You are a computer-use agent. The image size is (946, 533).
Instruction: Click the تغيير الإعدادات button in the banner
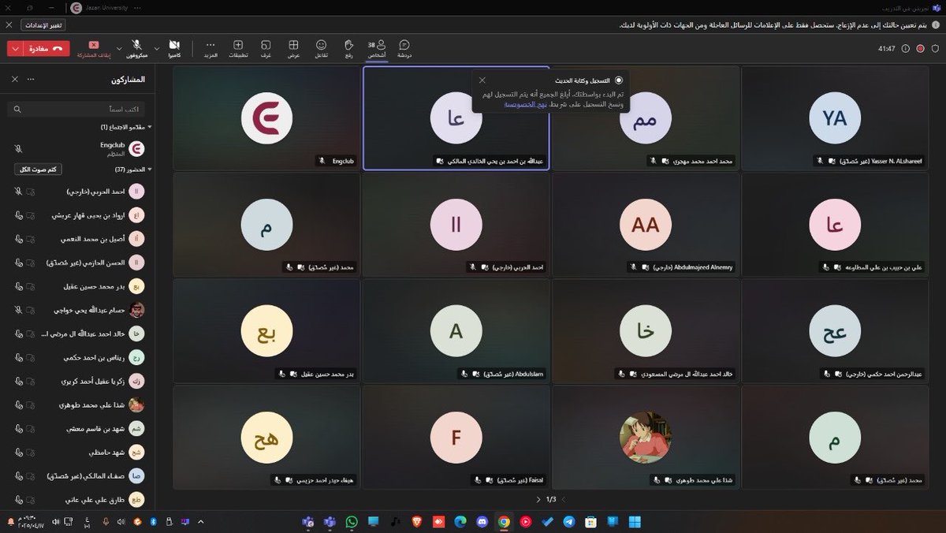click(44, 25)
